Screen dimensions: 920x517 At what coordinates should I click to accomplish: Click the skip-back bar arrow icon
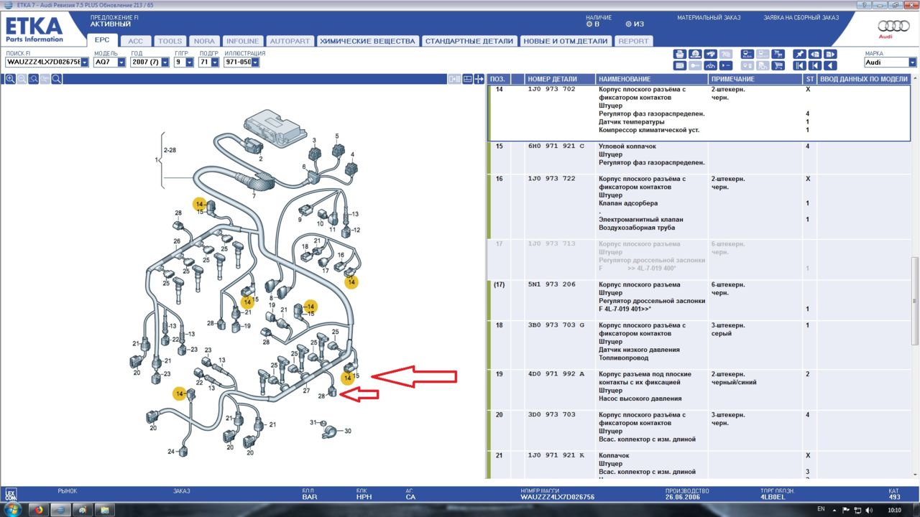(815, 65)
